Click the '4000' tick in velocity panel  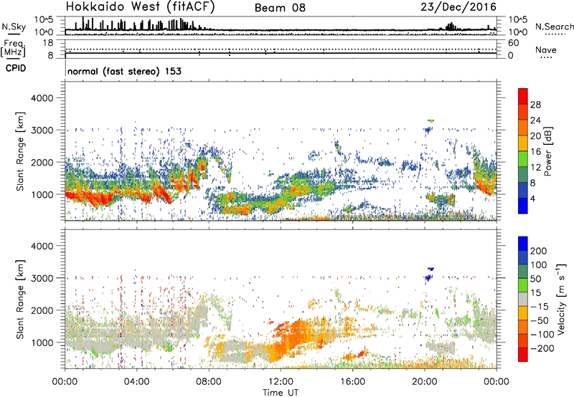pyautogui.click(x=42, y=246)
